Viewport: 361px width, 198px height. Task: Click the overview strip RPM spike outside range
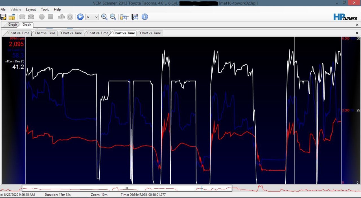(x=260, y=187)
